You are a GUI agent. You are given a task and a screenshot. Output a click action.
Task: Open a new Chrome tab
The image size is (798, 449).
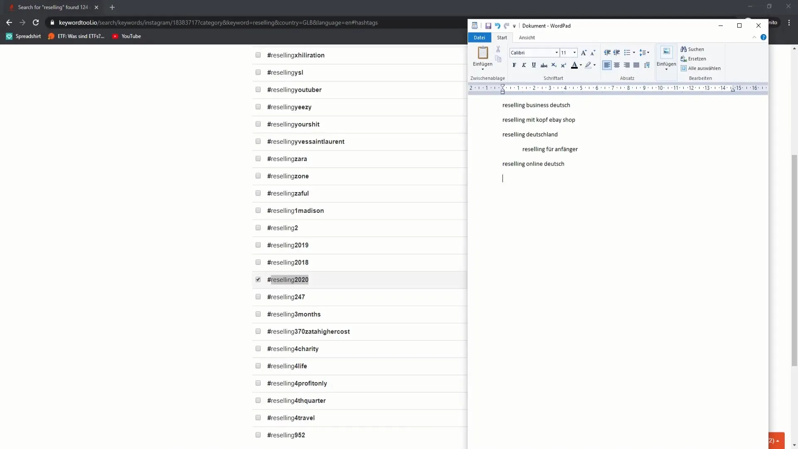coord(112,7)
